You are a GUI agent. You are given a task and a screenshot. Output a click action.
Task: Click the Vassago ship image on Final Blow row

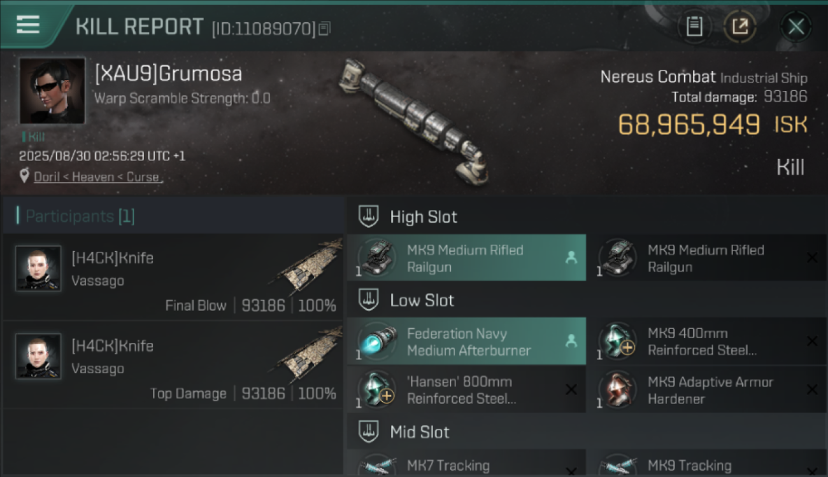pyautogui.click(x=310, y=267)
